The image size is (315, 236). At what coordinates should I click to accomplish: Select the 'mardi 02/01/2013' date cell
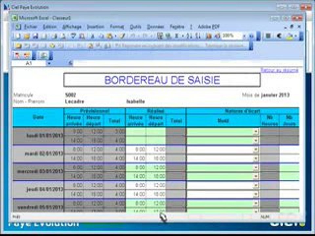click(38, 154)
